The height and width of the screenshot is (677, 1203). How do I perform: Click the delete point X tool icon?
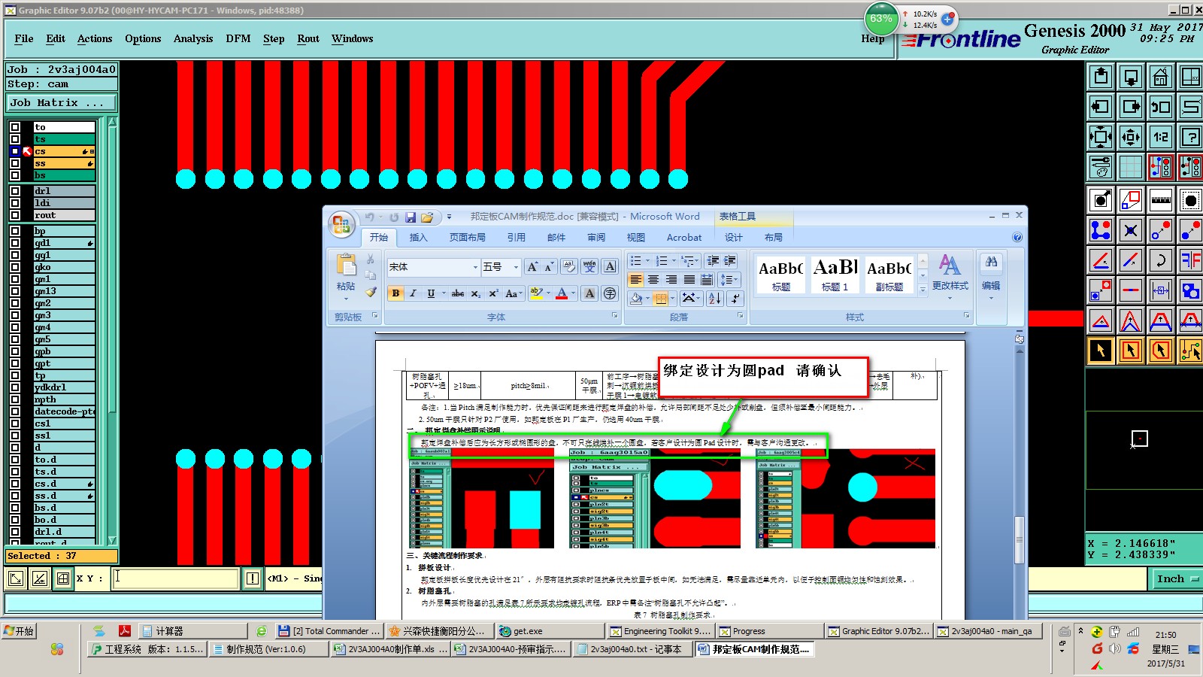(x=1131, y=230)
